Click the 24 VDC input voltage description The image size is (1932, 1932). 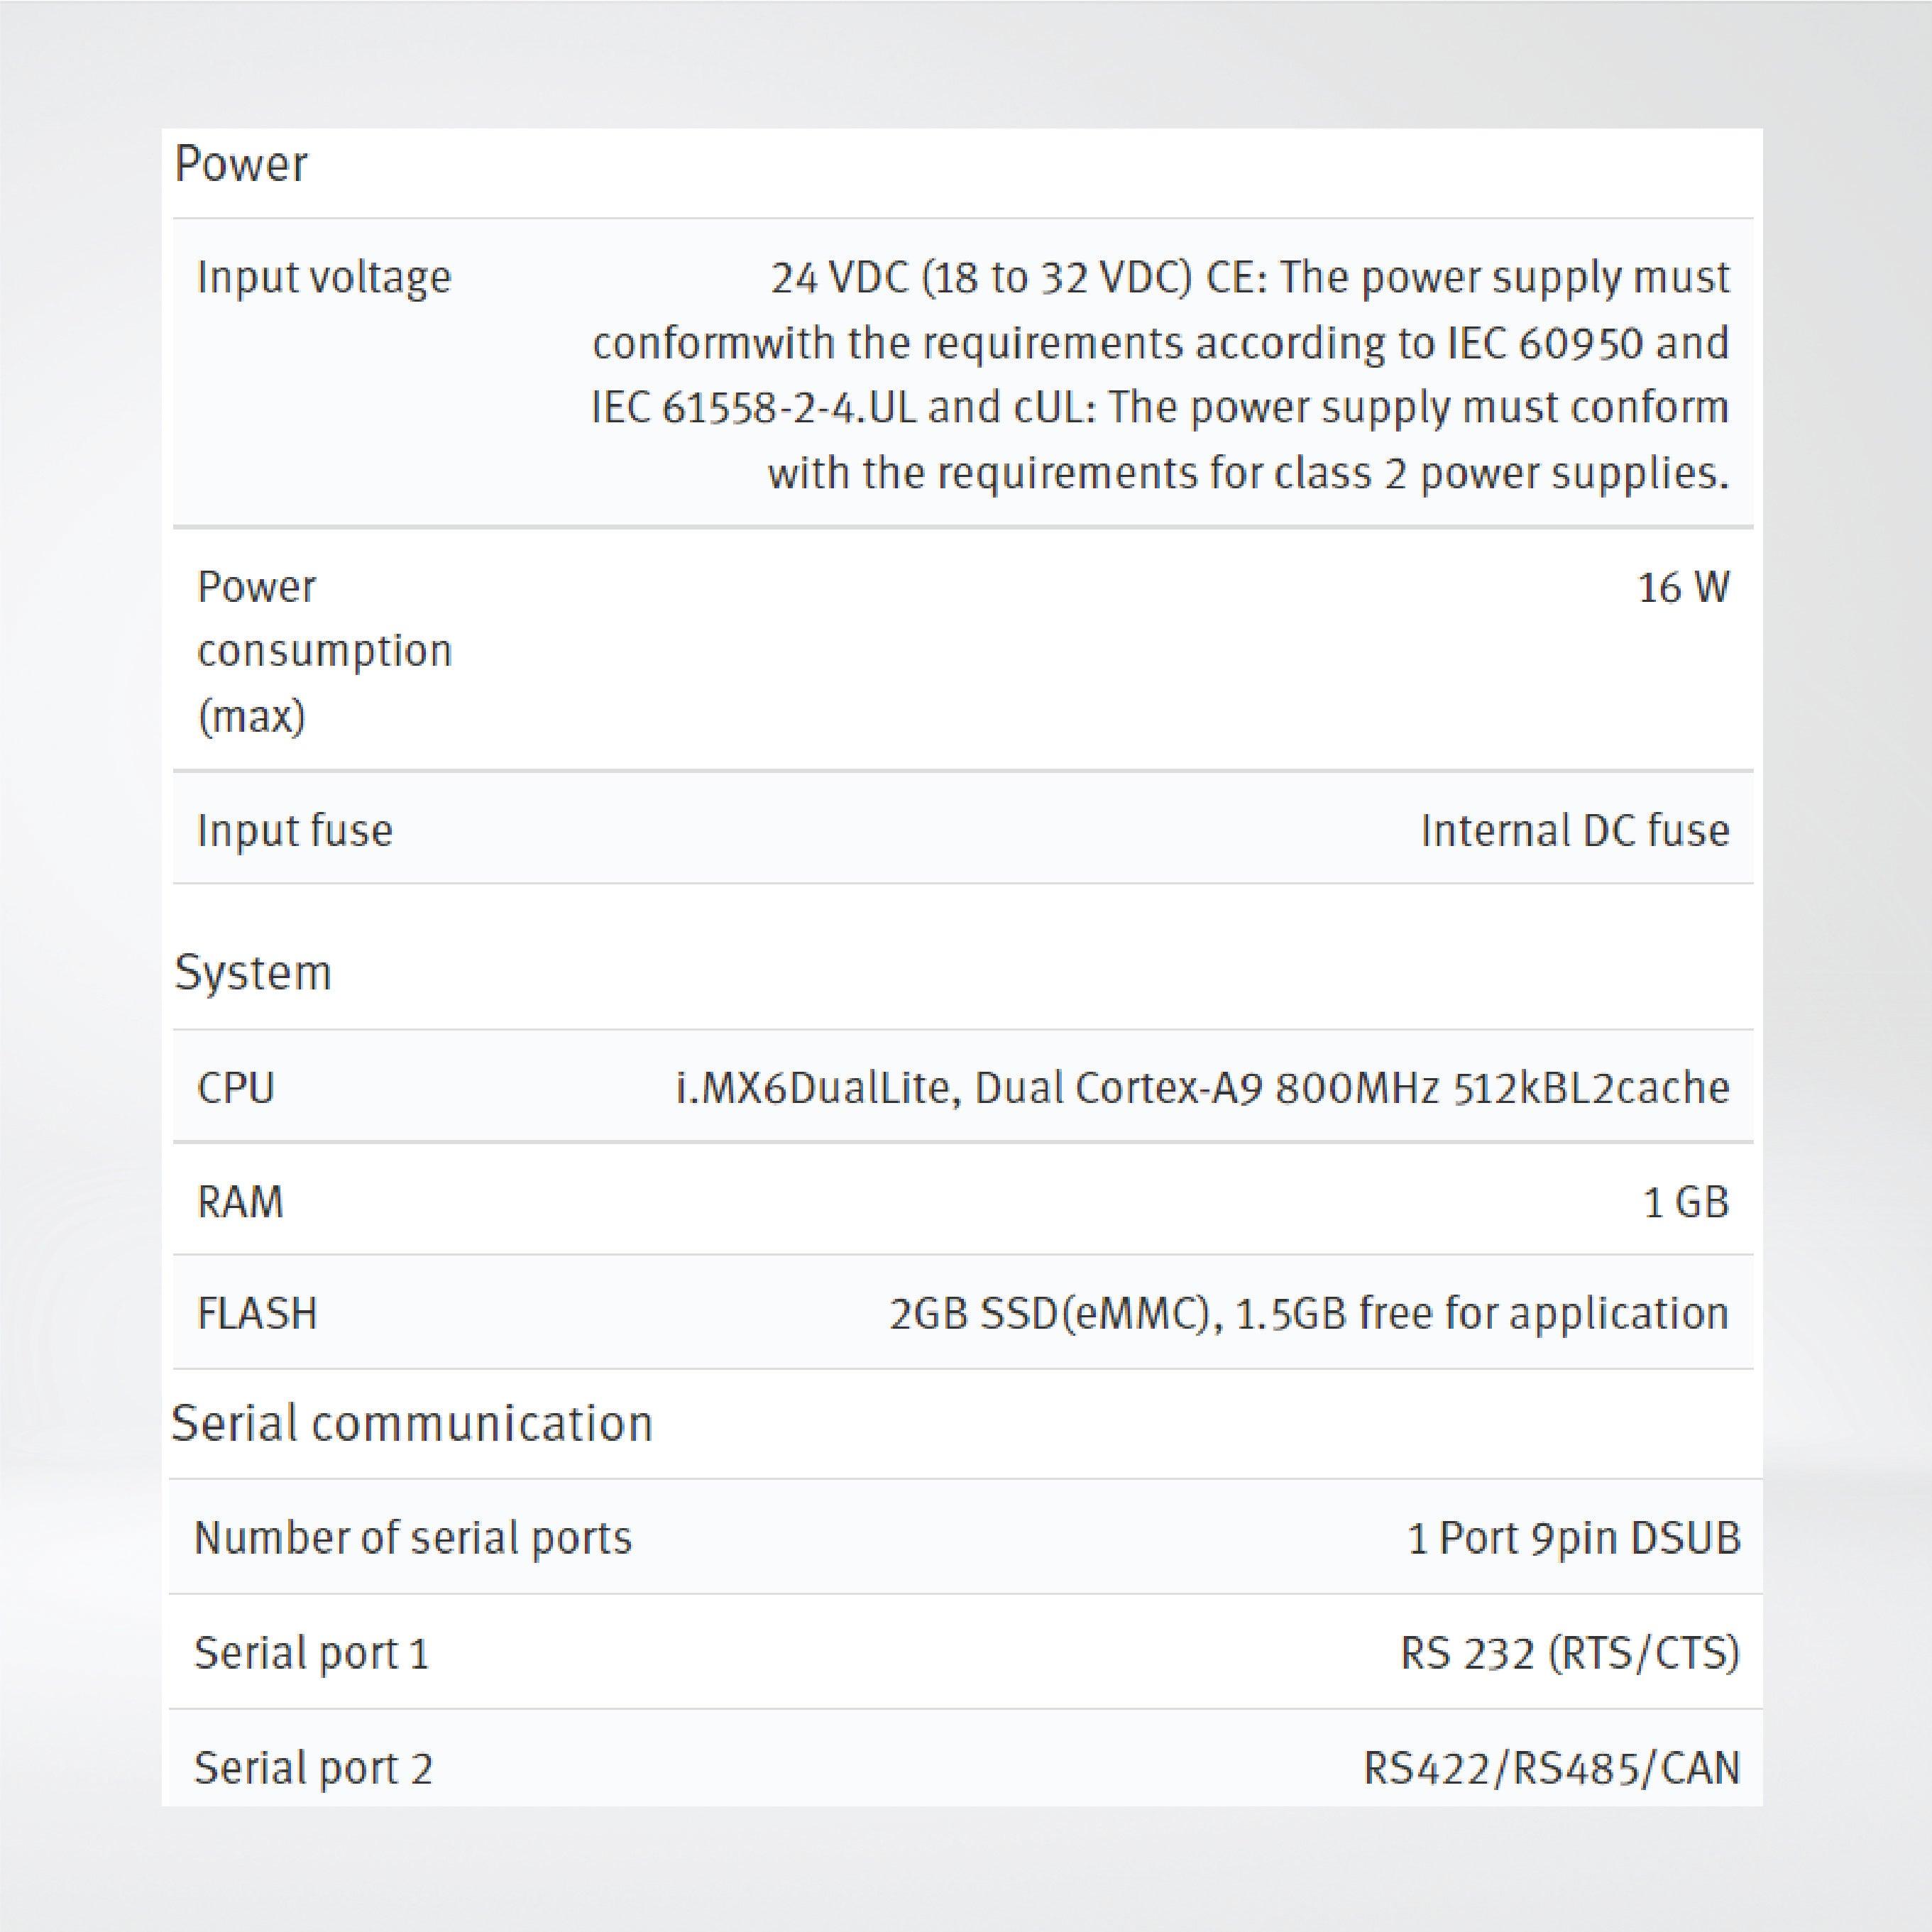[x=1160, y=374]
